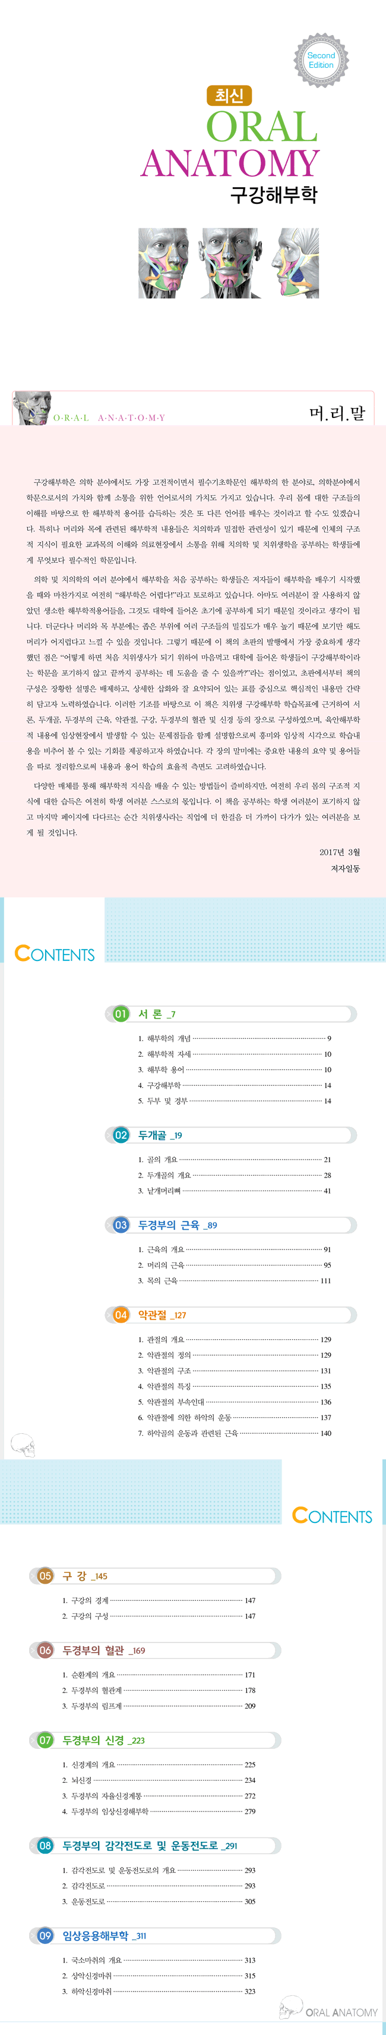Click the green 07 chapter number circle
The height and width of the screenshot is (2035, 386).
[45, 1741]
